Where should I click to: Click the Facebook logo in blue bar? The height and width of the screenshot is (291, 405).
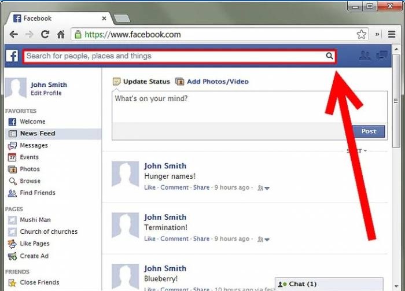12,56
